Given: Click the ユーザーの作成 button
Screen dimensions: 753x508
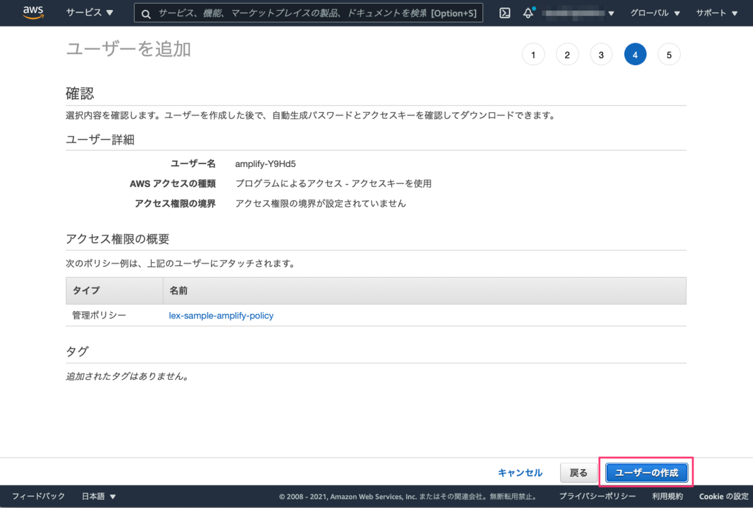Looking at the screenshot, I should tap(647, 473).
